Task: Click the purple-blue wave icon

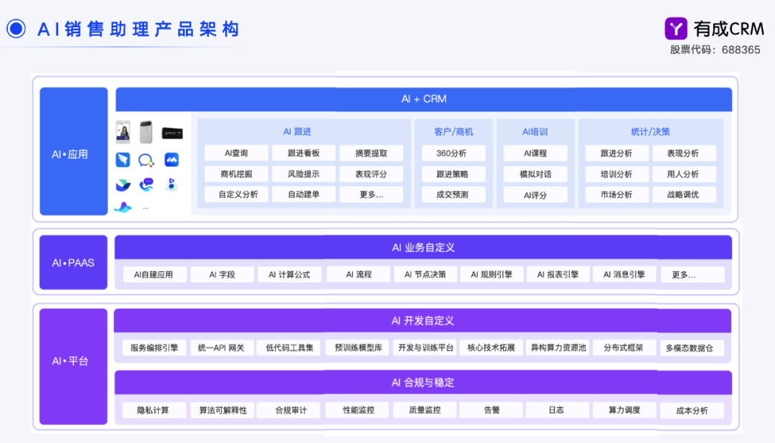Action: [123, 207]
